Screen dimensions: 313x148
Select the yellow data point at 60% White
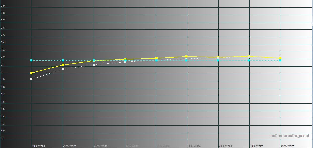click(186, 56)
